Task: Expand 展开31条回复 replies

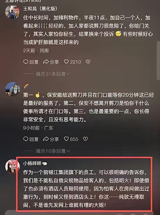Action: click(x=53, y=74)
